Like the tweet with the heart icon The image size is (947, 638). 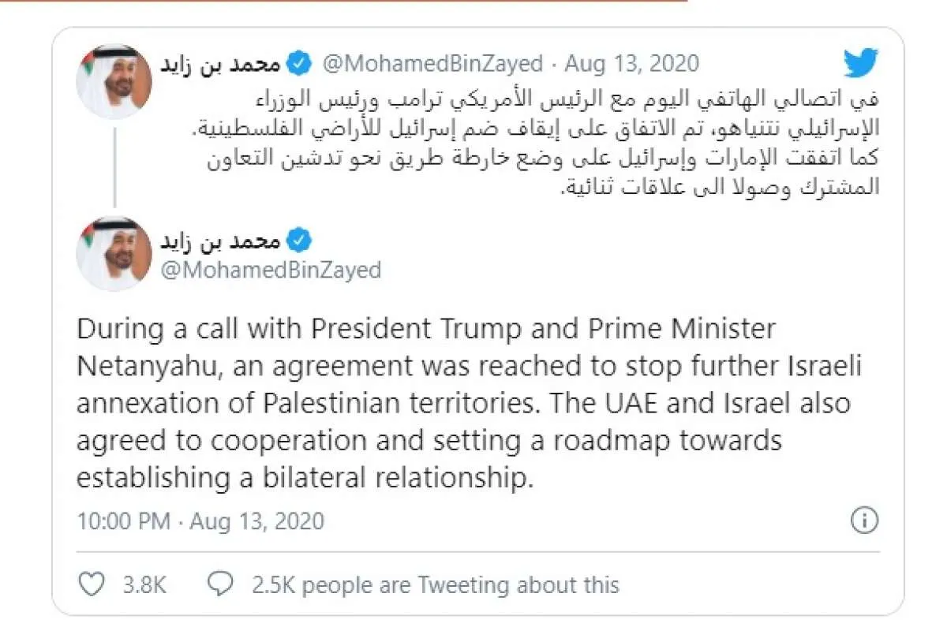pos(93,584)
